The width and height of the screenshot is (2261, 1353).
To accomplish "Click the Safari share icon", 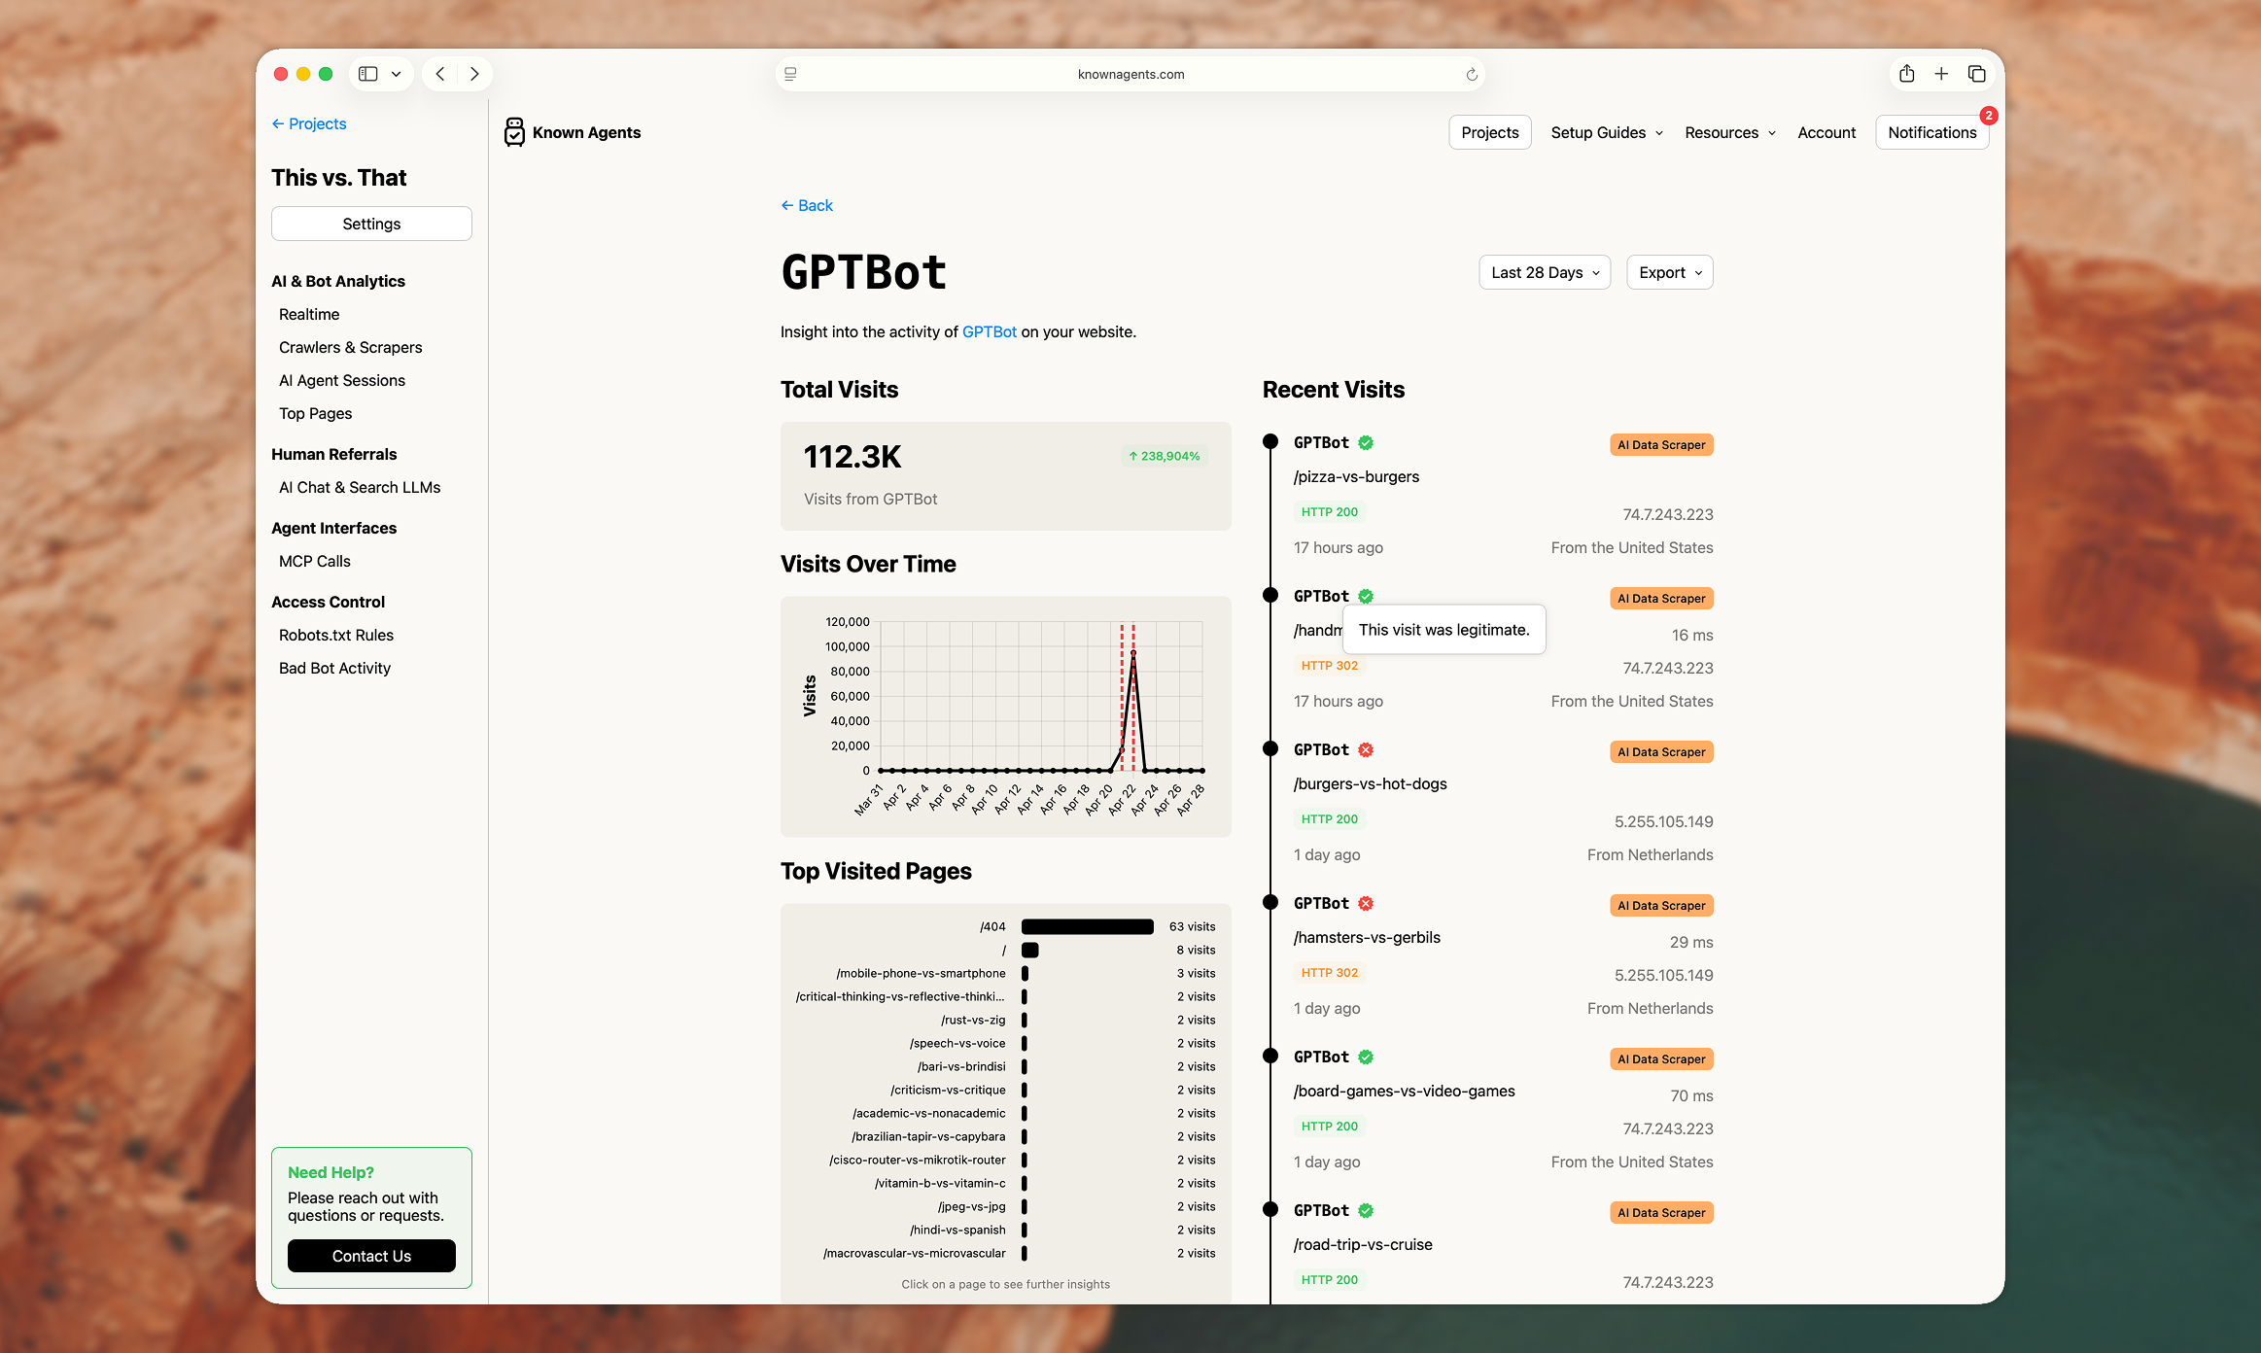I will pos(1906,74).
